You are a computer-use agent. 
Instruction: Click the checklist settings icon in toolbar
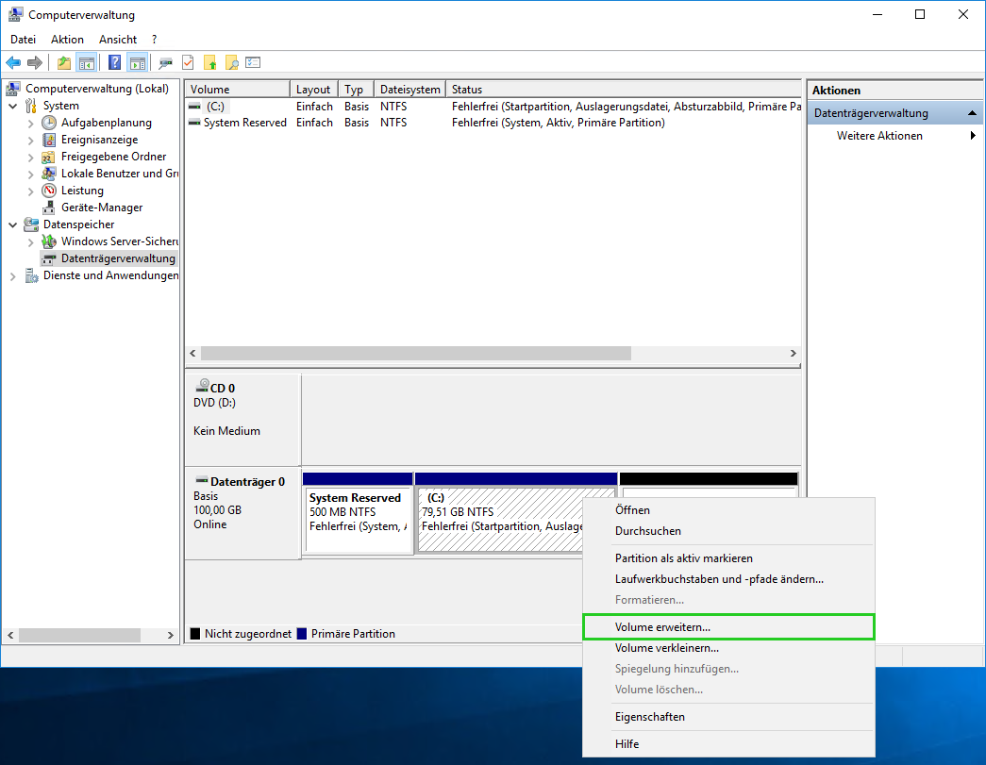pyautogui.click(x=253, y=63)
